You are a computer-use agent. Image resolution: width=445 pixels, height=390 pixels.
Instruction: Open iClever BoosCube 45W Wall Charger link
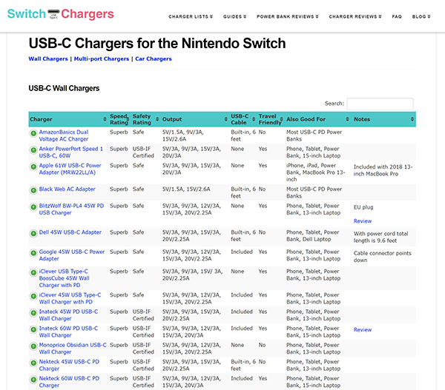pyautogui.click(x=64, y=278)
